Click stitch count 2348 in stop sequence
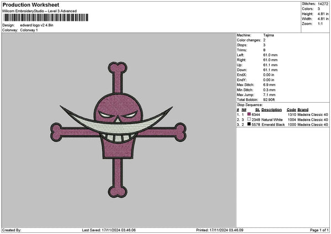 [256, 120]
